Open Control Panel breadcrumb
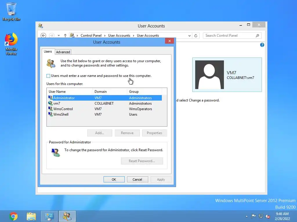Viewport: 297px width, 222px height. pyautogui.click(x=91, y=36)
